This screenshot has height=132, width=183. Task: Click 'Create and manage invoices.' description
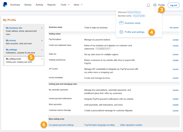click(x=97, y=78)
